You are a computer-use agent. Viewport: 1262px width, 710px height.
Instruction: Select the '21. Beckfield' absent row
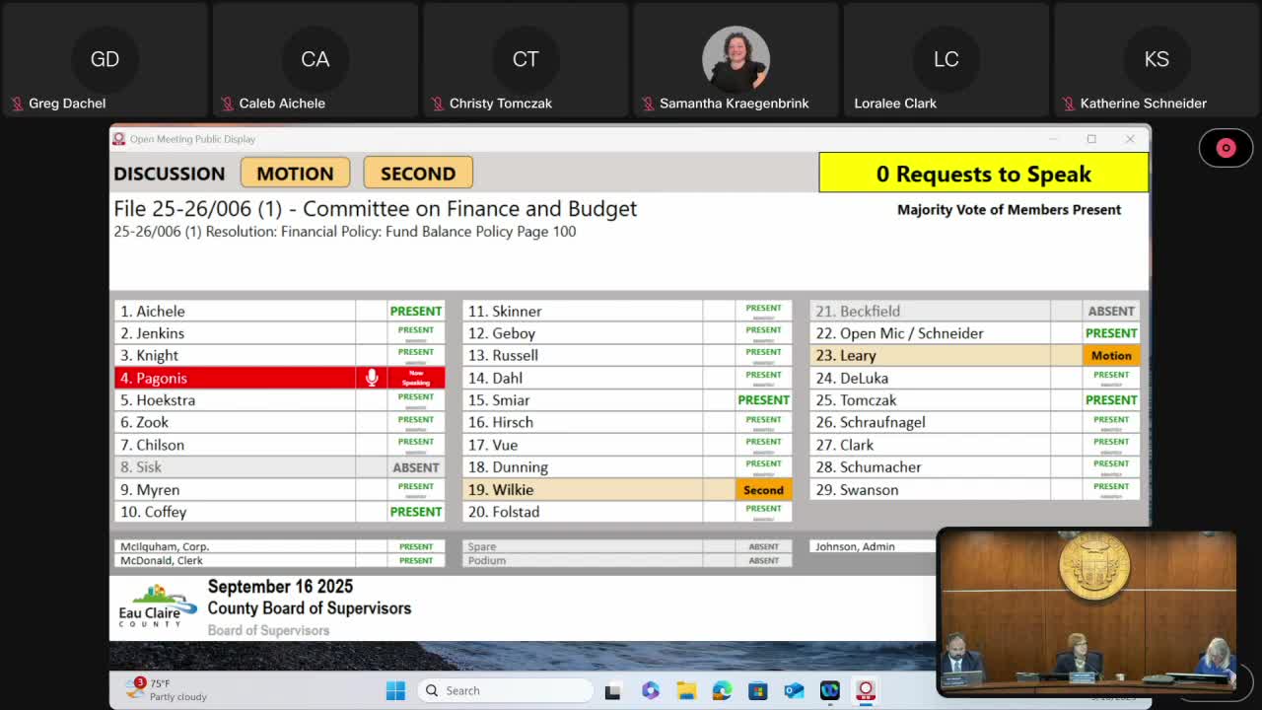click(974, 312)
